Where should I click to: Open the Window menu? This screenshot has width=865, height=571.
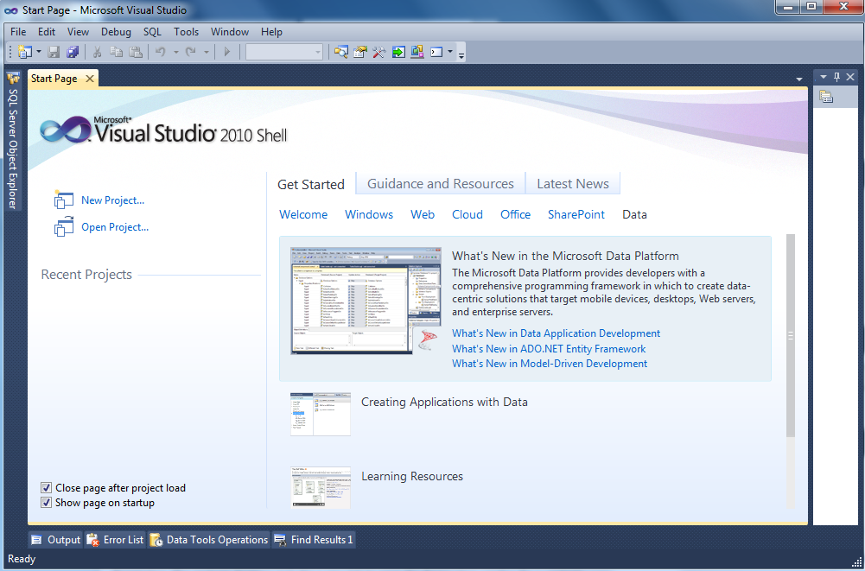point(230,32)
